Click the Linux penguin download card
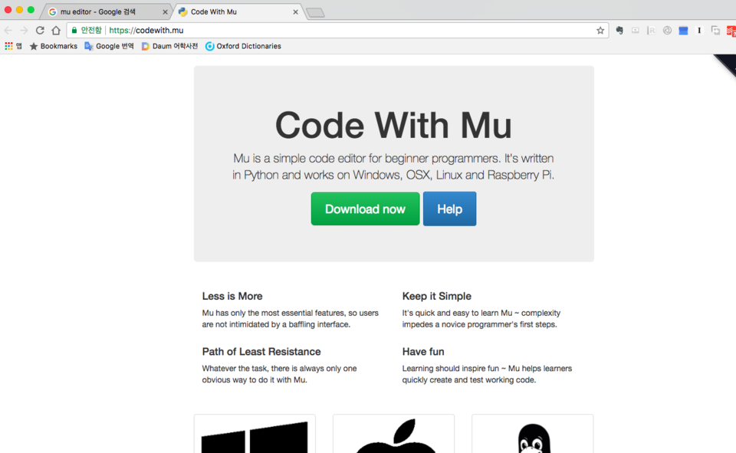 533,434
